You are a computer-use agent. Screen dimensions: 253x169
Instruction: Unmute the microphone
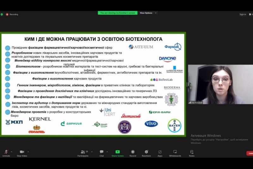click(x=6, y=153)
